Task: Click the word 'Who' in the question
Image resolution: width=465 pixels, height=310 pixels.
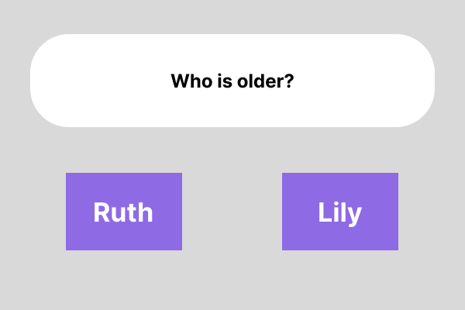Action: 192,81
